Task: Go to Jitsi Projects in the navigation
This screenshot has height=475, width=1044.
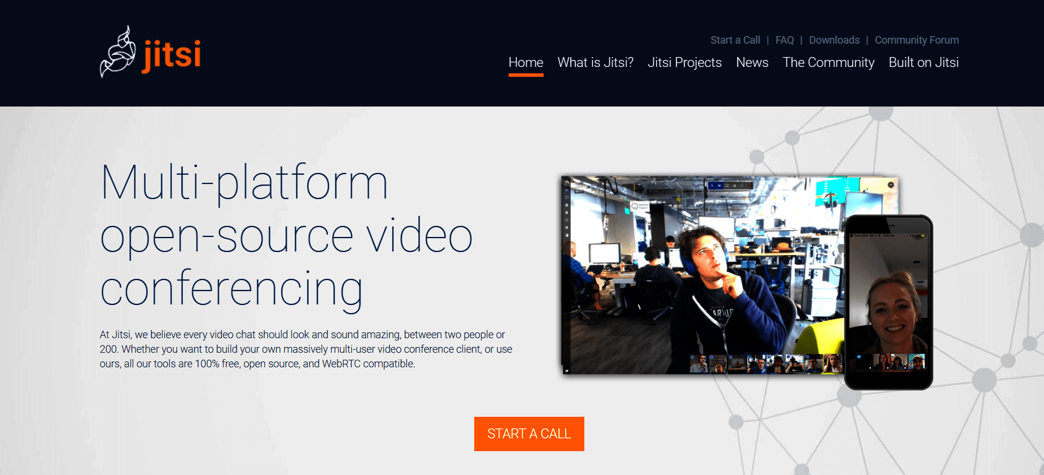Action: point(684,62)
